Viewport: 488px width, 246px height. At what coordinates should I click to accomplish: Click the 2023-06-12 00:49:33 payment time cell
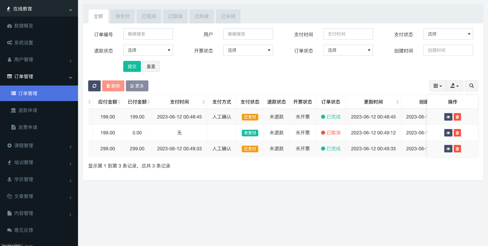(x=179, y=148)
